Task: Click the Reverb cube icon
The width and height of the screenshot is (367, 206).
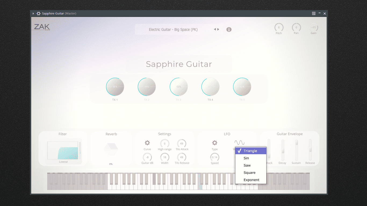Action: tap(111, 149)
